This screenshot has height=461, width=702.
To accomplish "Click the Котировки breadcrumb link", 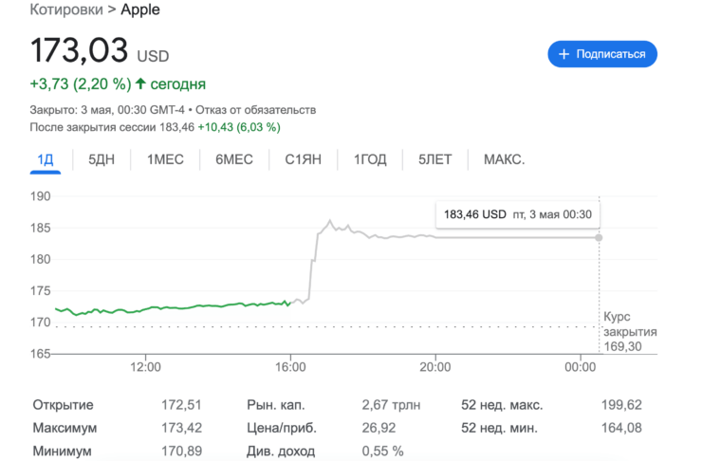I will point(66,9).
